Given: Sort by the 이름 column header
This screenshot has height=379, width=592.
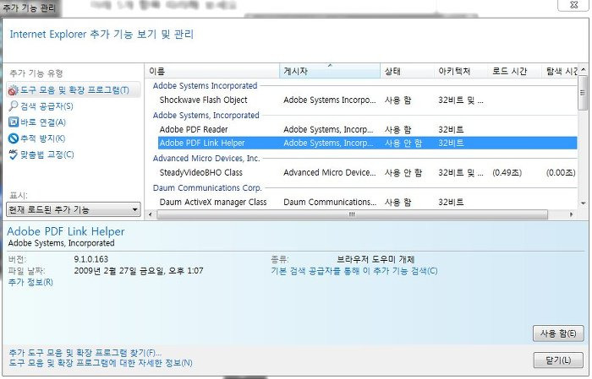Looking at the screenshot, I should click(x=211, y=71).
